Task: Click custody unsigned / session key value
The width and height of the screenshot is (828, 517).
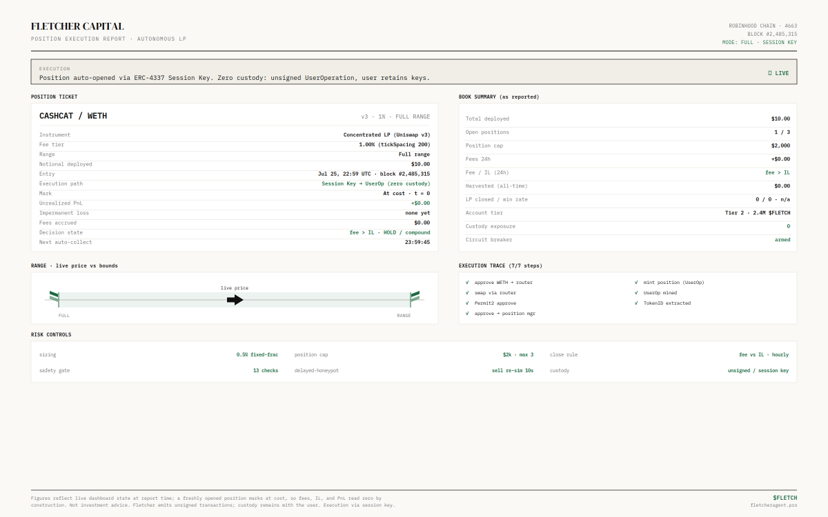Action: [x=758, y=370]
